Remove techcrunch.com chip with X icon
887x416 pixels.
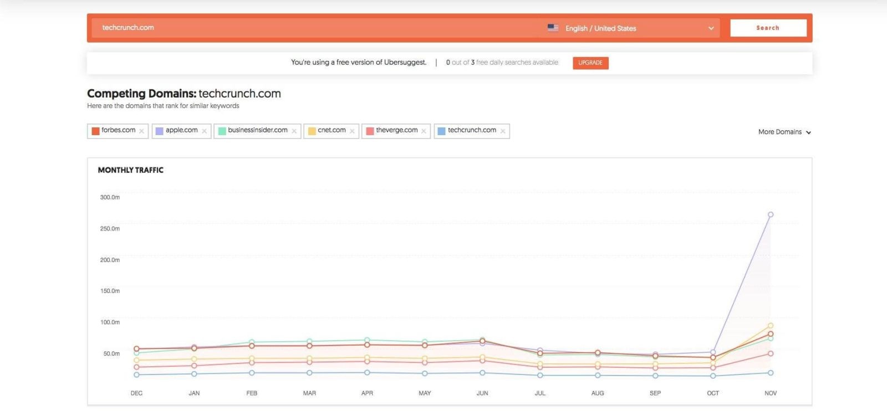(x=503, y=131)
